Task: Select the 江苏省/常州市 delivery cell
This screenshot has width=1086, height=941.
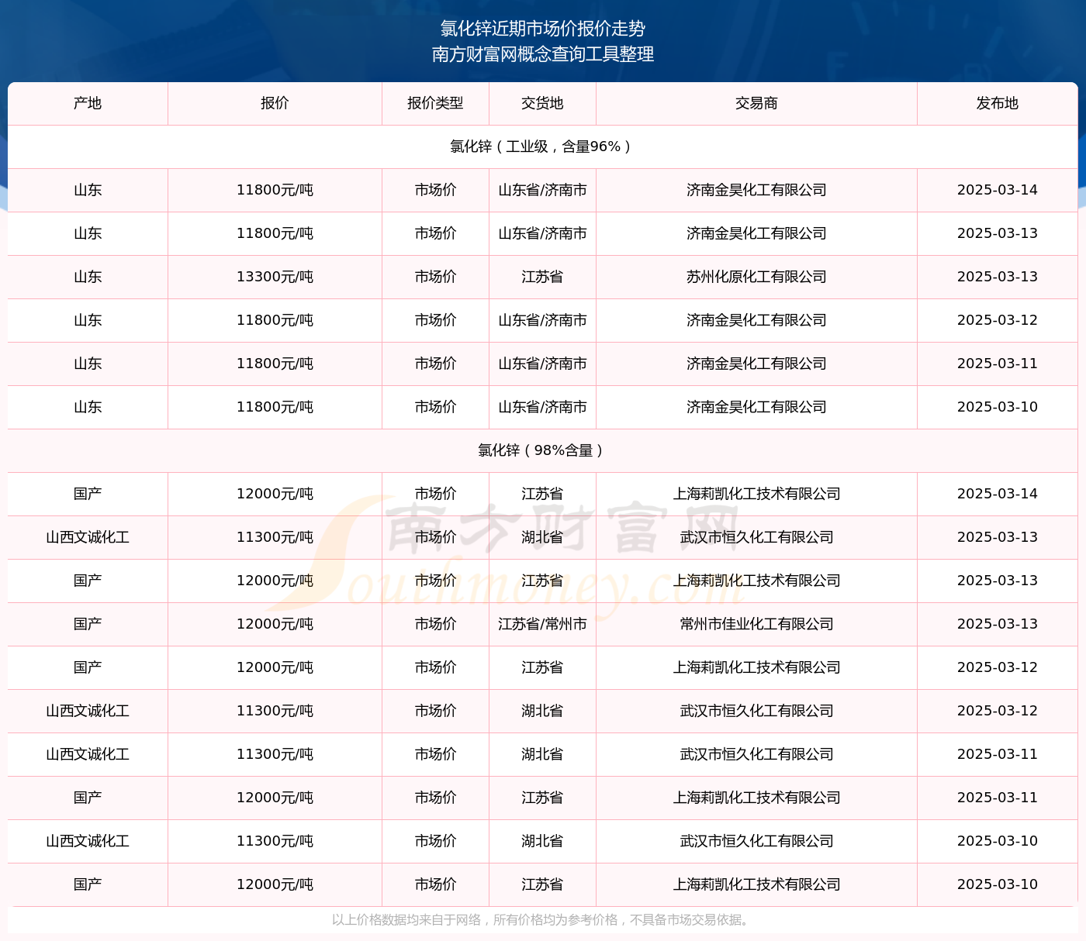Action: [x=542, y=625]
